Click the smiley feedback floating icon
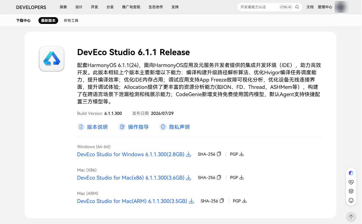The width and height of the screenshot is (362, 224). click(351, 200)
